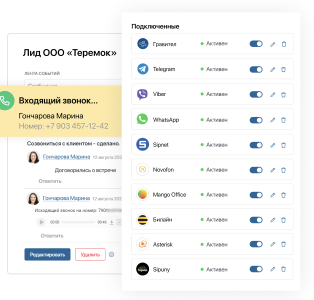
Task: Delete the Telegram integration via trash icon
Action: click(x=283, y=69)
